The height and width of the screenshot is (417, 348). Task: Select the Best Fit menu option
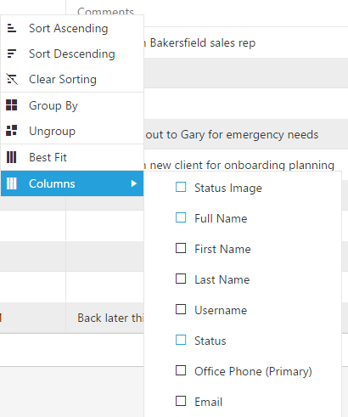(x=72, y=157)
